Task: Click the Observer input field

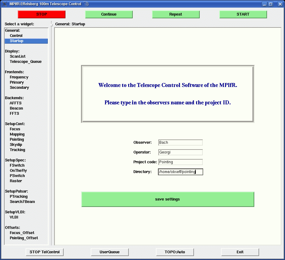Action: tap(181, 143)
